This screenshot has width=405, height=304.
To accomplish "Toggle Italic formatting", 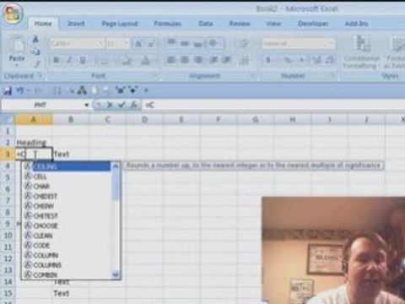I will (x=69, y=60).
